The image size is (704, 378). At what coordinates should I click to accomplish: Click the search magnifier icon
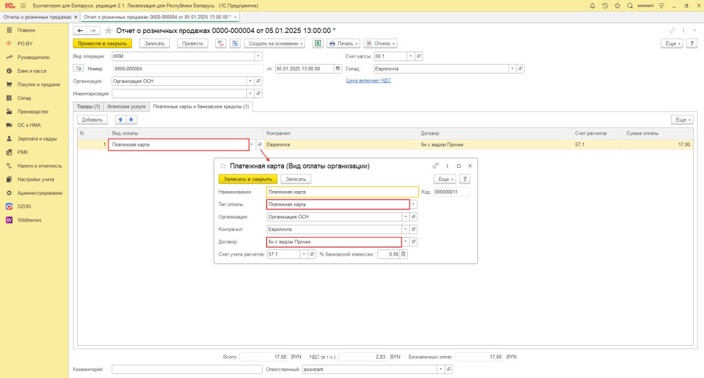click(630, 5)
